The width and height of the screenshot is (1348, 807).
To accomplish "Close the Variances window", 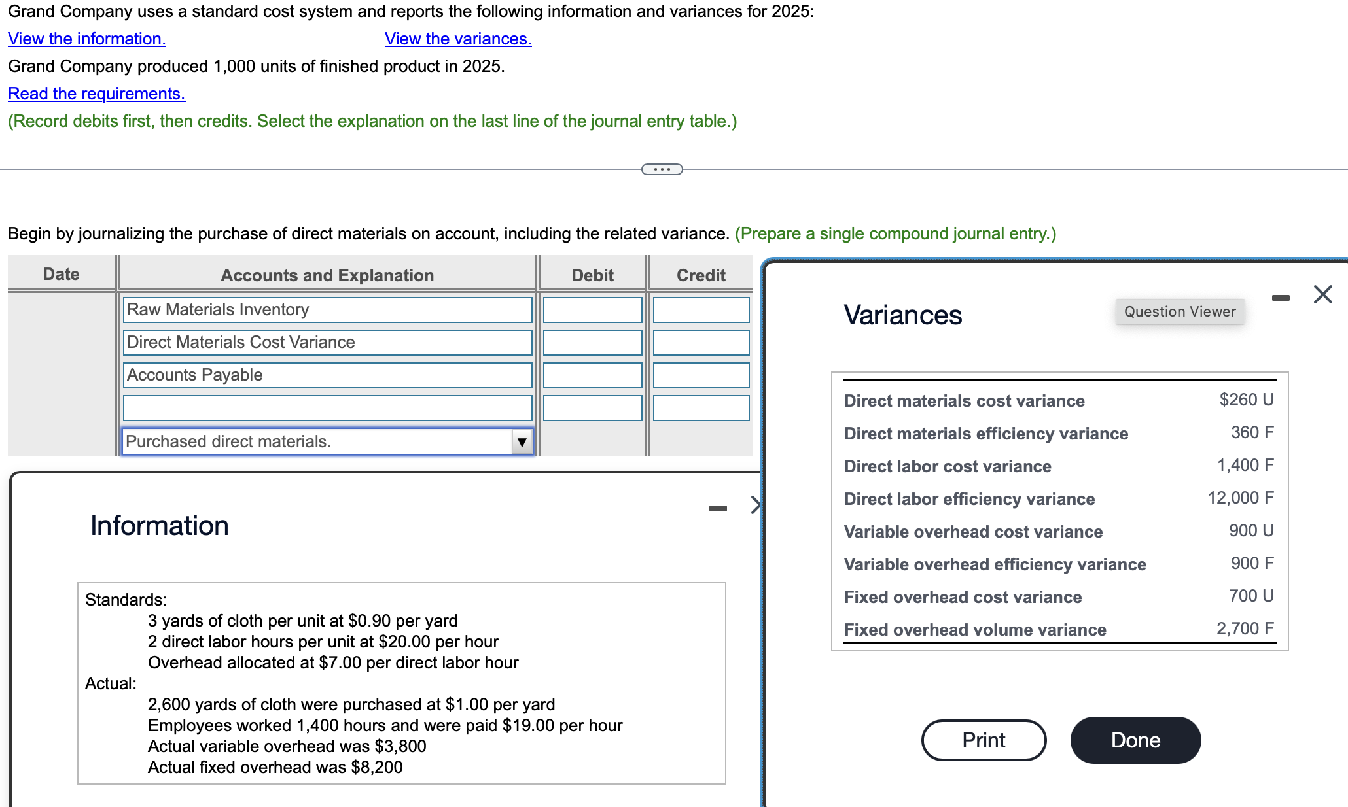I will point(1322,294).
